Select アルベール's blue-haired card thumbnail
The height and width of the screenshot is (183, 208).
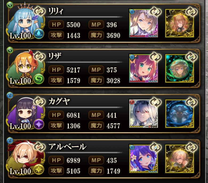coord(143,159)
